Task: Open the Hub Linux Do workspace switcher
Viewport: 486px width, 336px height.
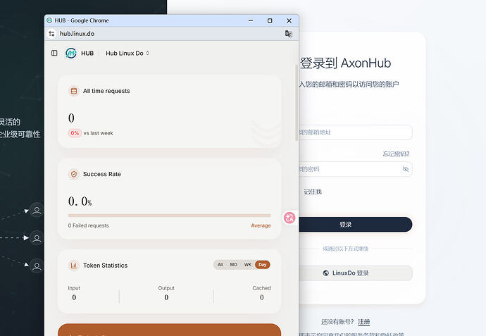Action: tap(127, 54)
